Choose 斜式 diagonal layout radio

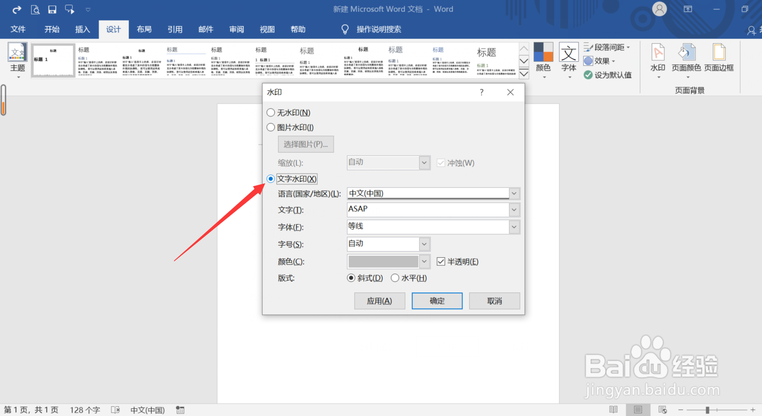tap(351, 278)
